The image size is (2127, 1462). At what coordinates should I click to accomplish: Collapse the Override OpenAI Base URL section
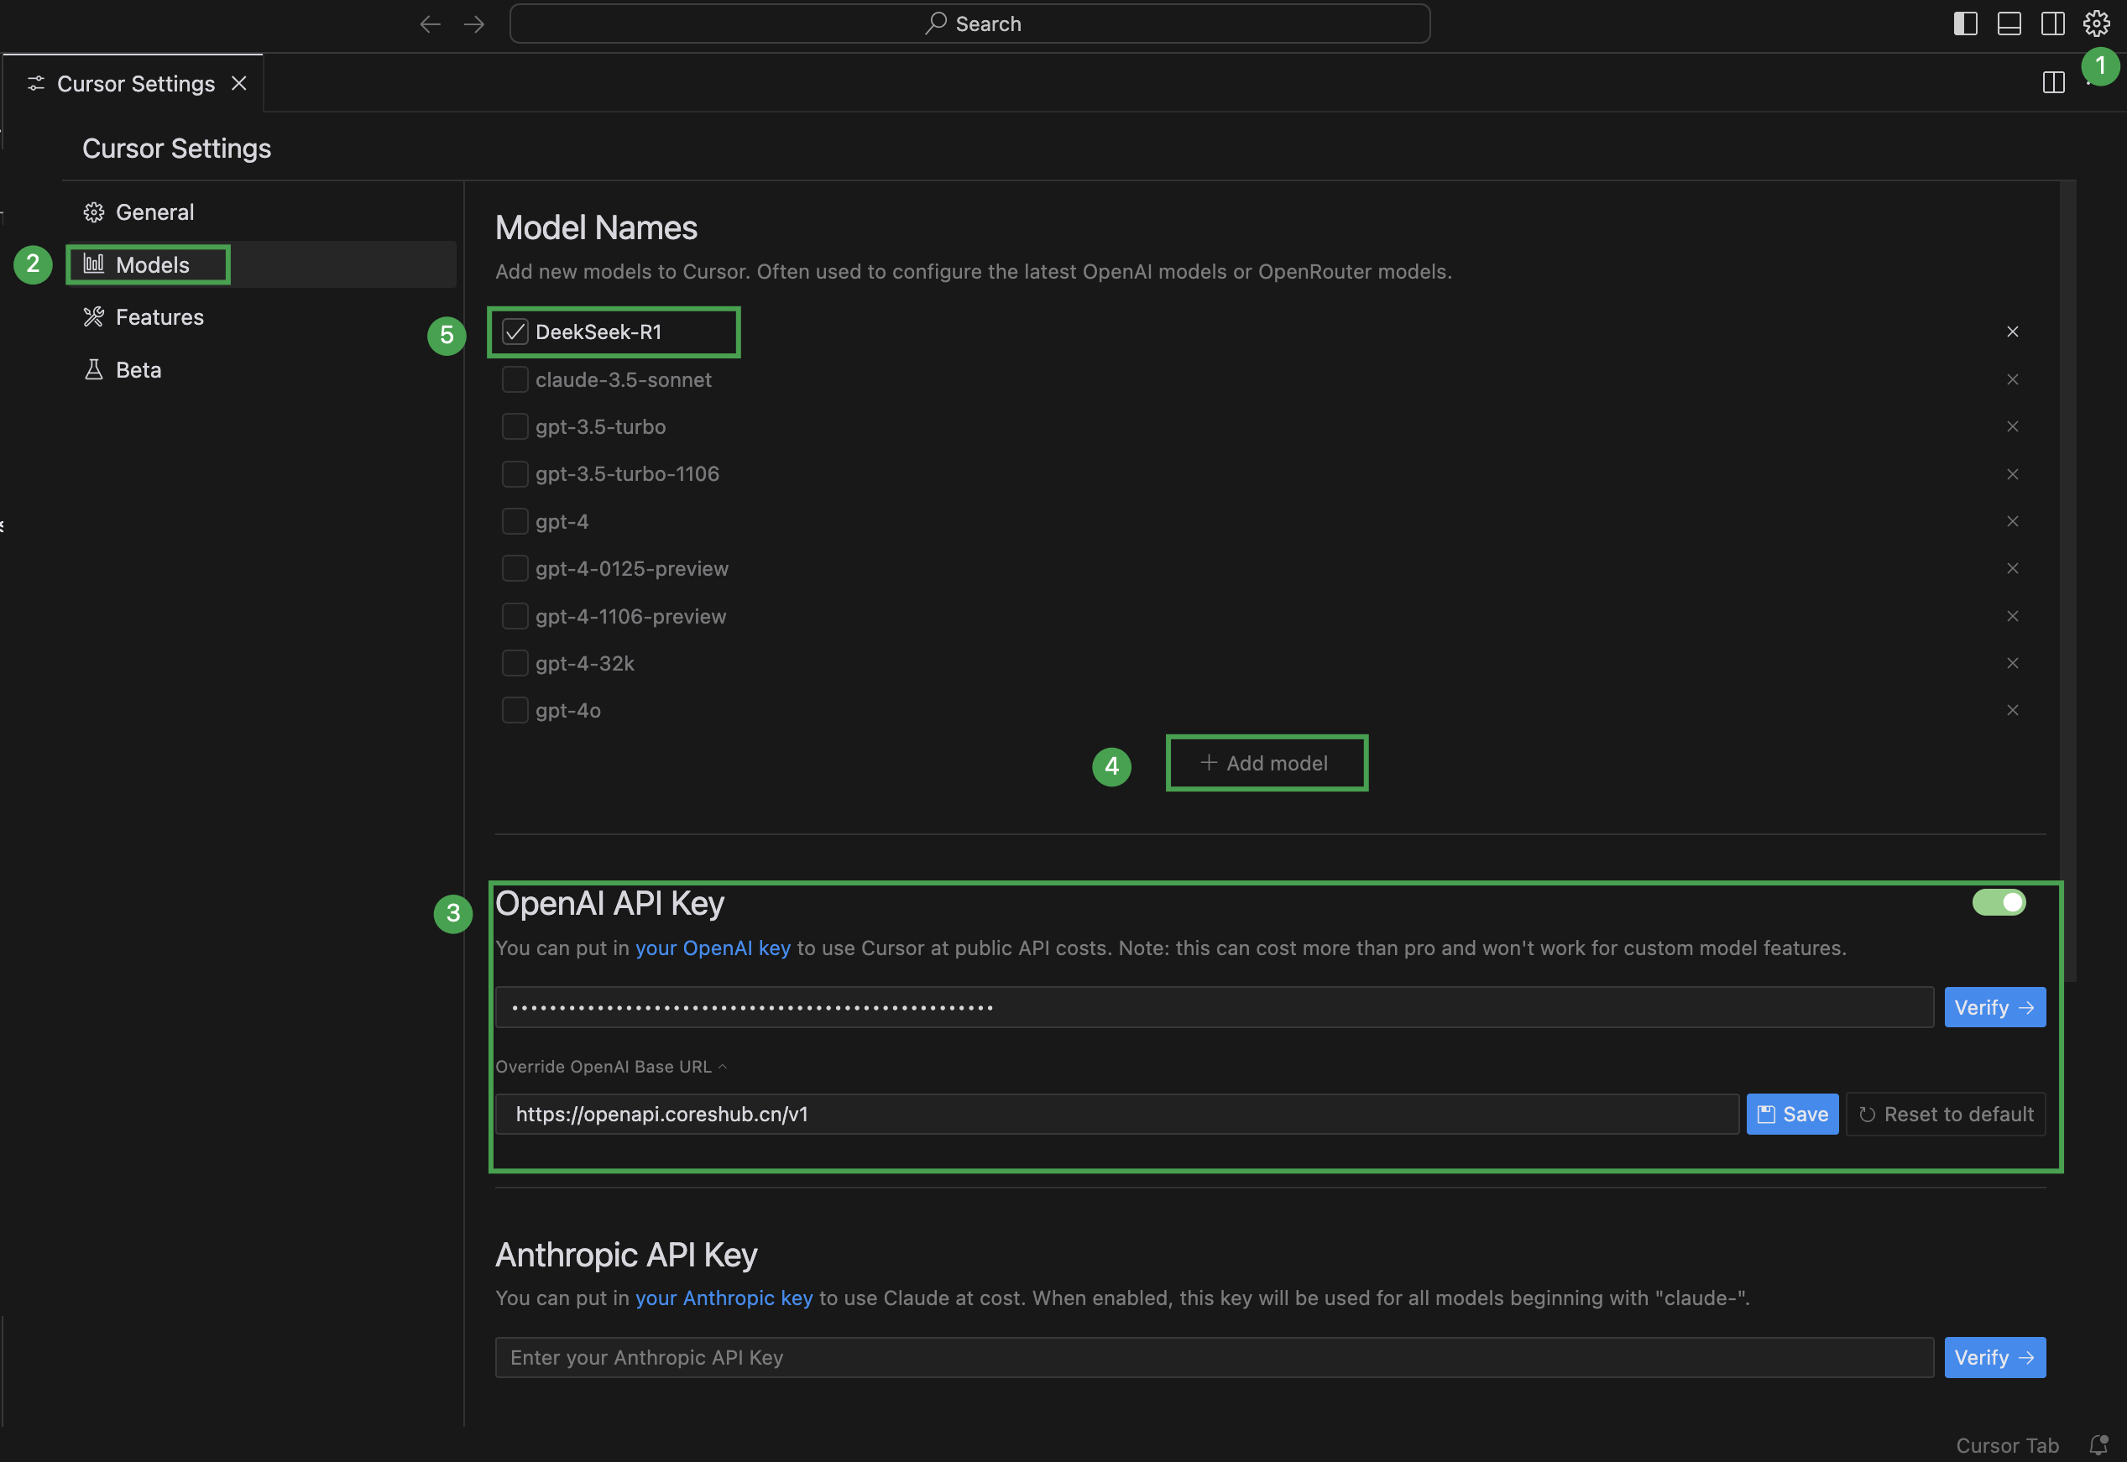coord(611,1068)
